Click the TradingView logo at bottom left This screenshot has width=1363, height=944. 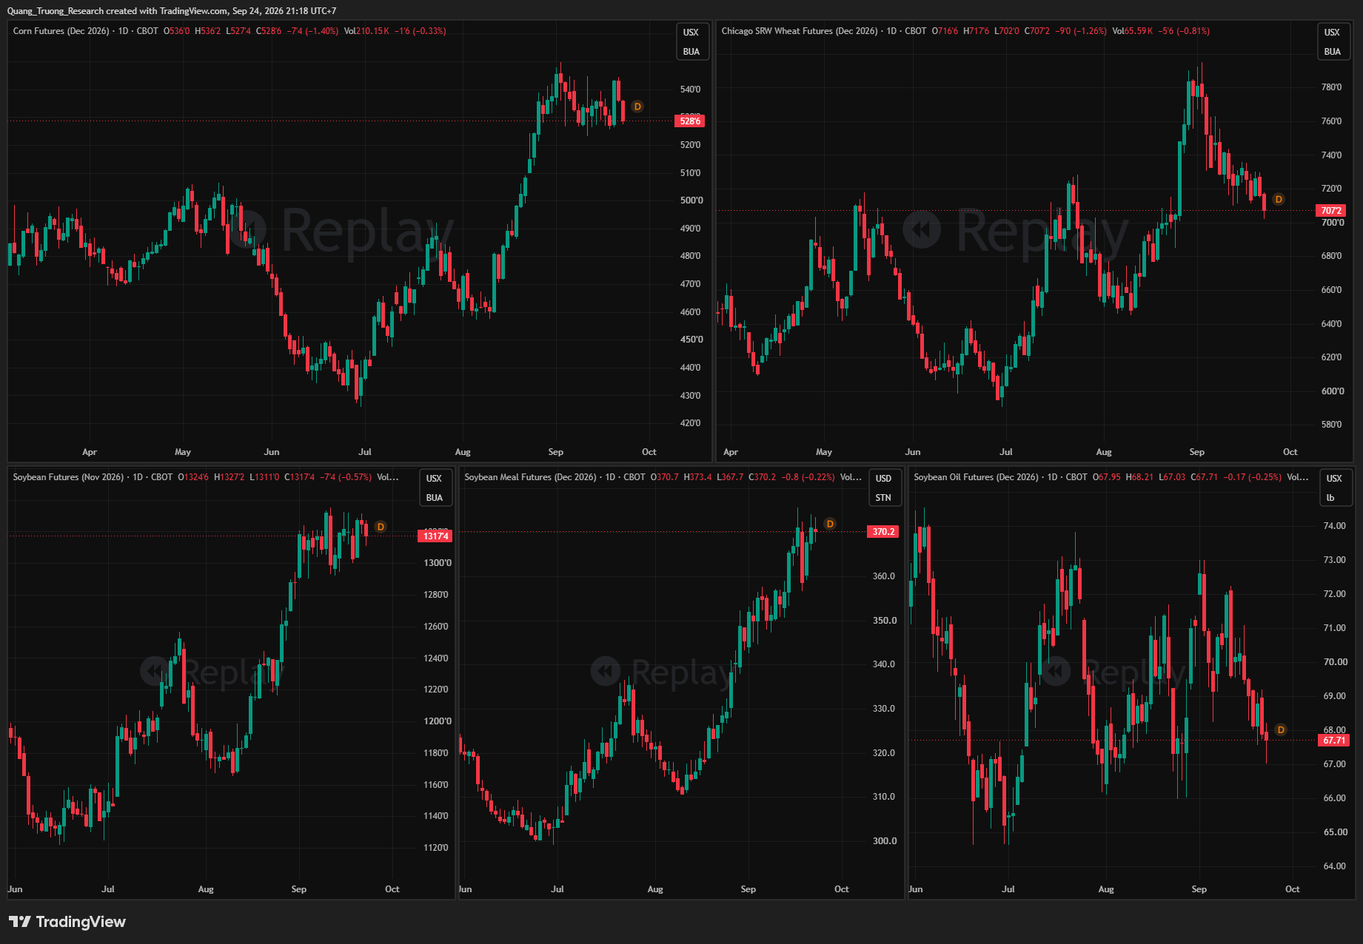tap(67, 922)
